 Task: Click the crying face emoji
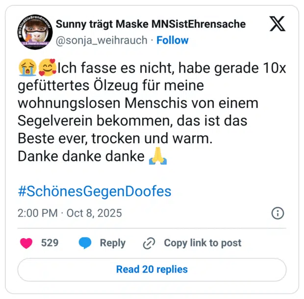pyautogui.click(x=27, y=68)
